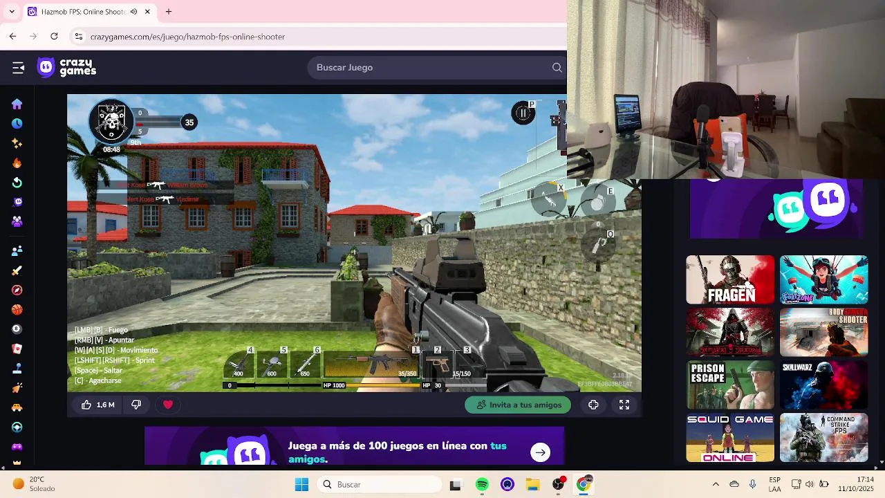
Task: Open the taskbar volume control
Action: [810, 484]
